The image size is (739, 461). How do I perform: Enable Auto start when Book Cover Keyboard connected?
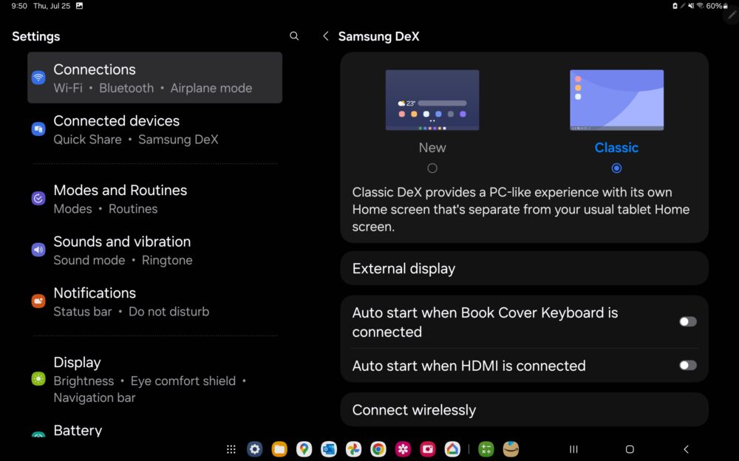tap(687, 321)
